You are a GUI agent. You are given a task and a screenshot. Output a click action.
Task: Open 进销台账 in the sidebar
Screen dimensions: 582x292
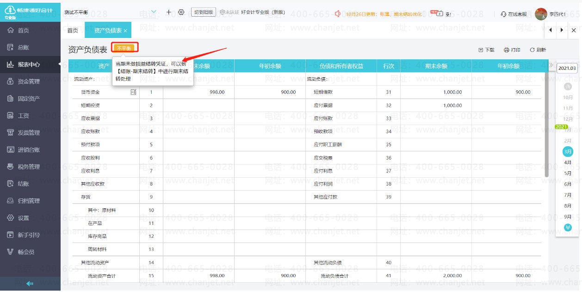coord(30,150)
